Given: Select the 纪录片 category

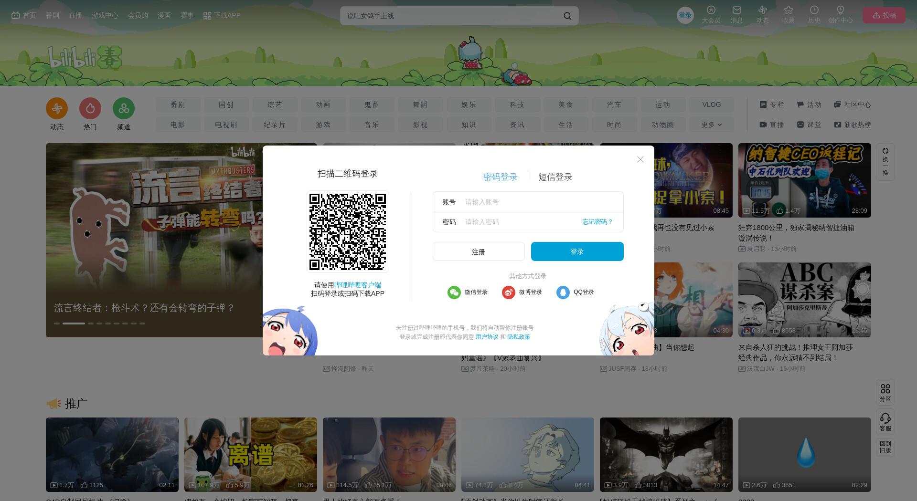Looking at the screenshot, I should (x=275, y=125).
